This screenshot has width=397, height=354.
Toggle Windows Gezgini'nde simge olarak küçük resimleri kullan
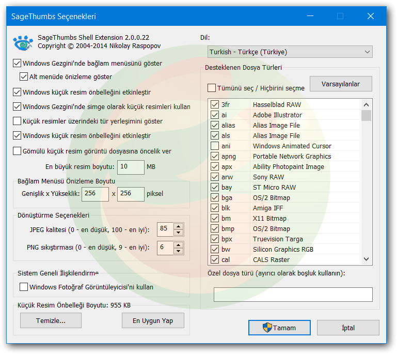(17, 106)
